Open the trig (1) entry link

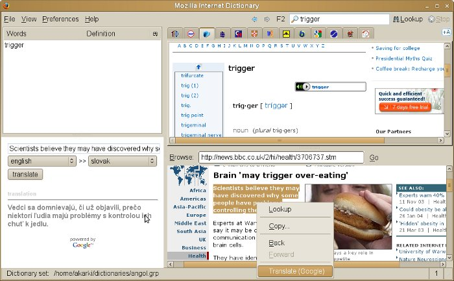coord(189,86)
